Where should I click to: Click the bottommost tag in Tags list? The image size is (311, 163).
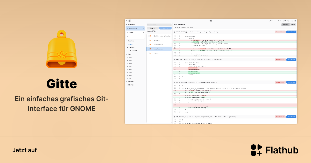point(130,79)
